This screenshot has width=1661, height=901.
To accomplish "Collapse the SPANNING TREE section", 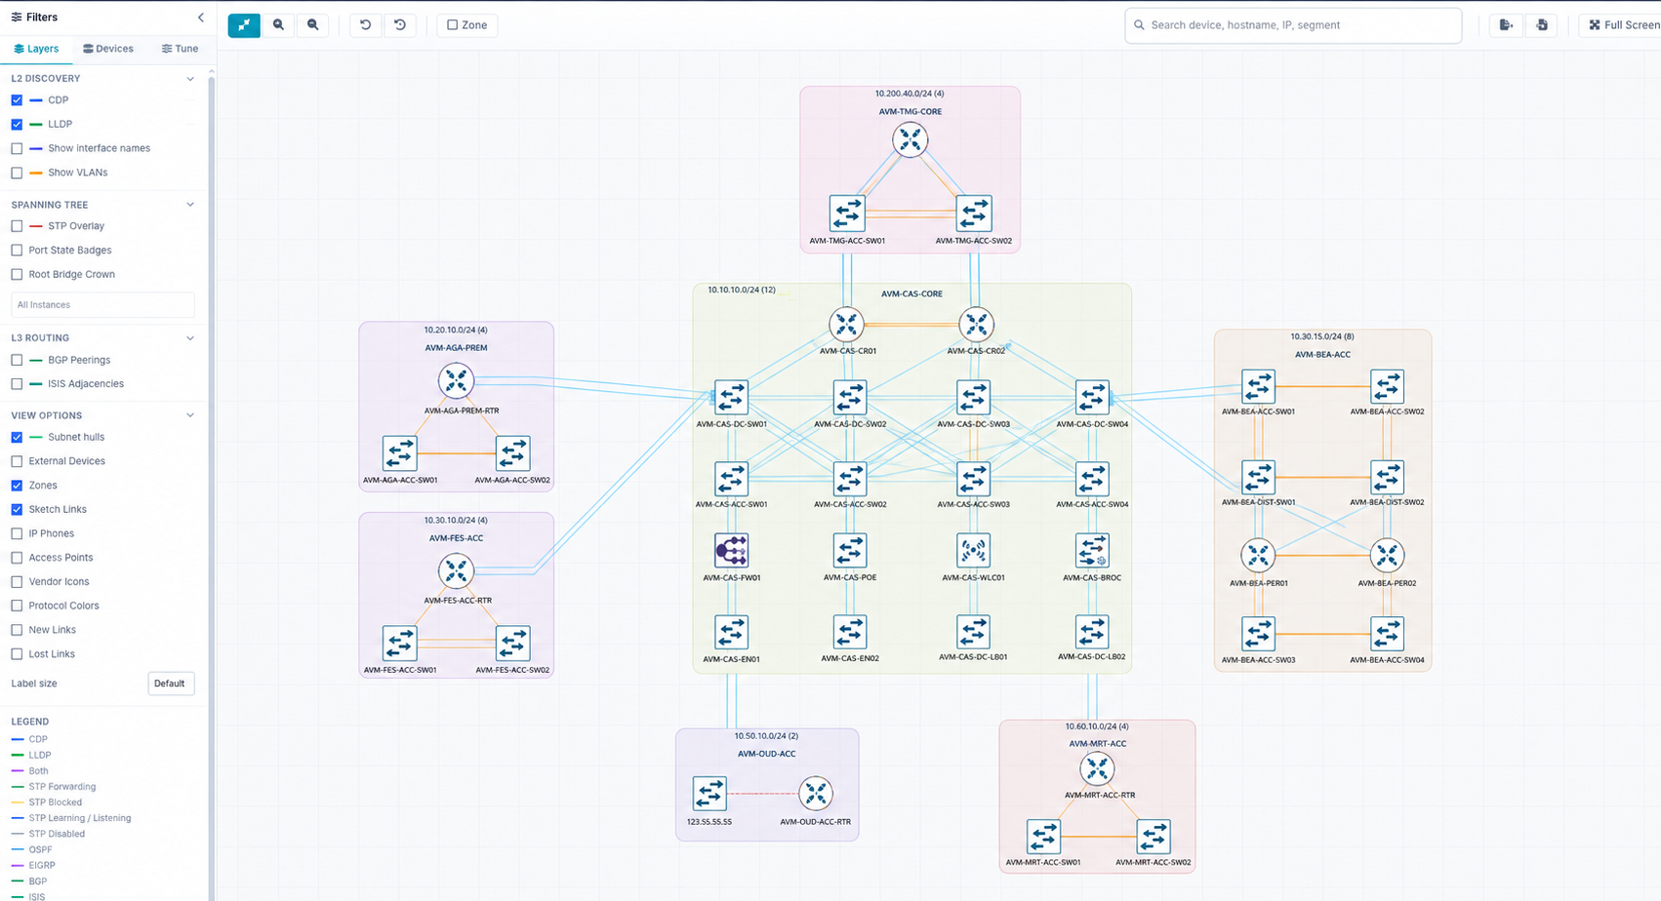I will pyautogui.click(x=190, y=205).
